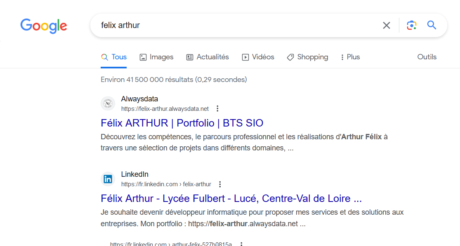Click the Google logo
Image resolution: width=460 pixels, height=246 pixels.
pyautogui.click(x=44, y=26)
